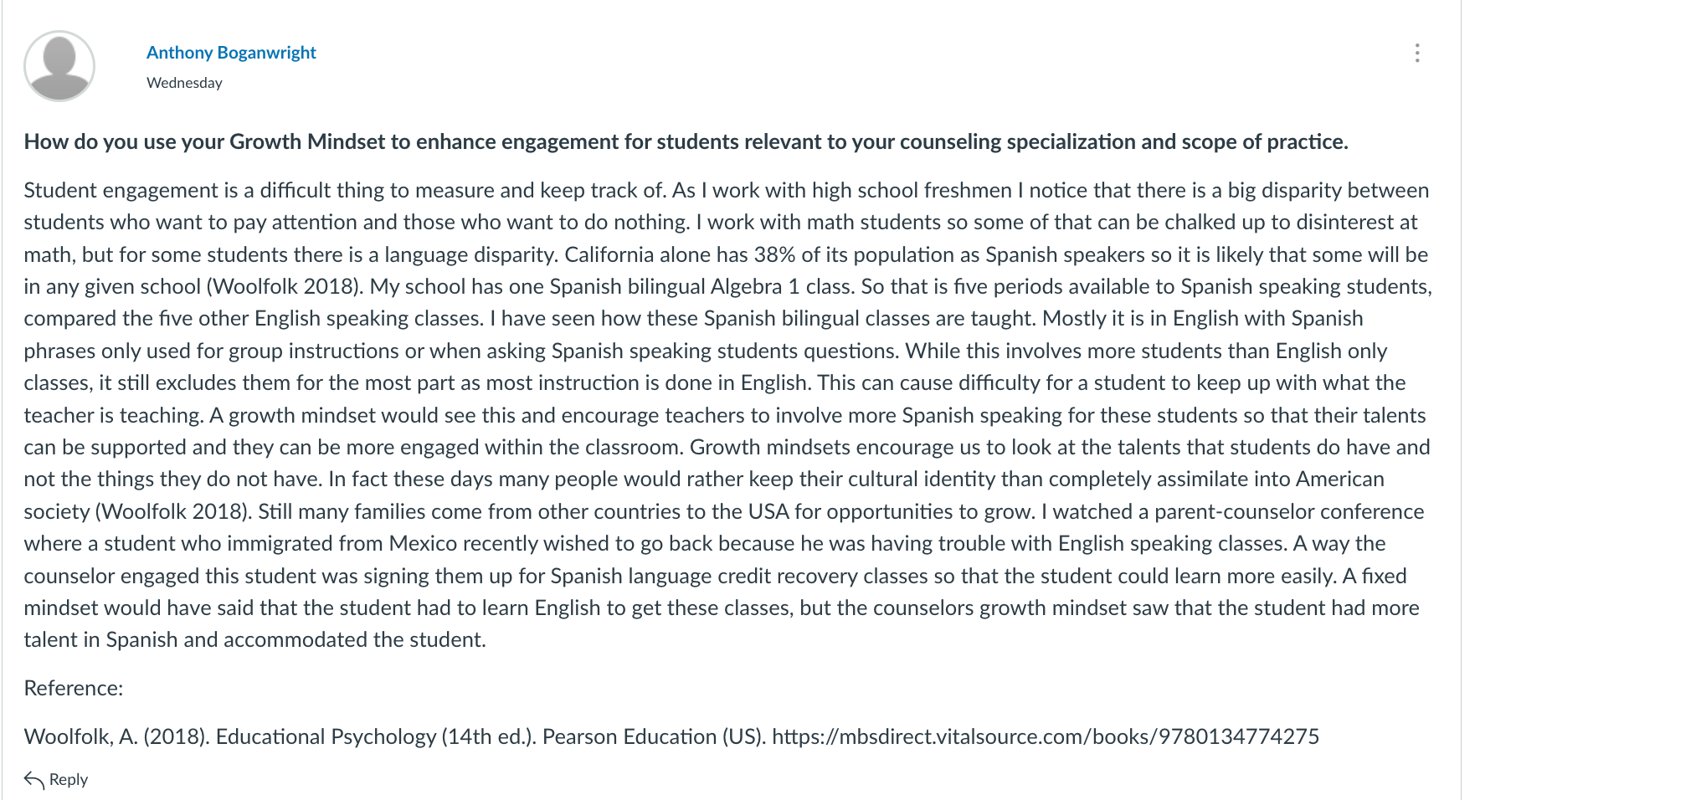The width and height of the screenshot is (1701, 800).
Task: Click the curved Reply arrow icon
Action: point(34,780)
